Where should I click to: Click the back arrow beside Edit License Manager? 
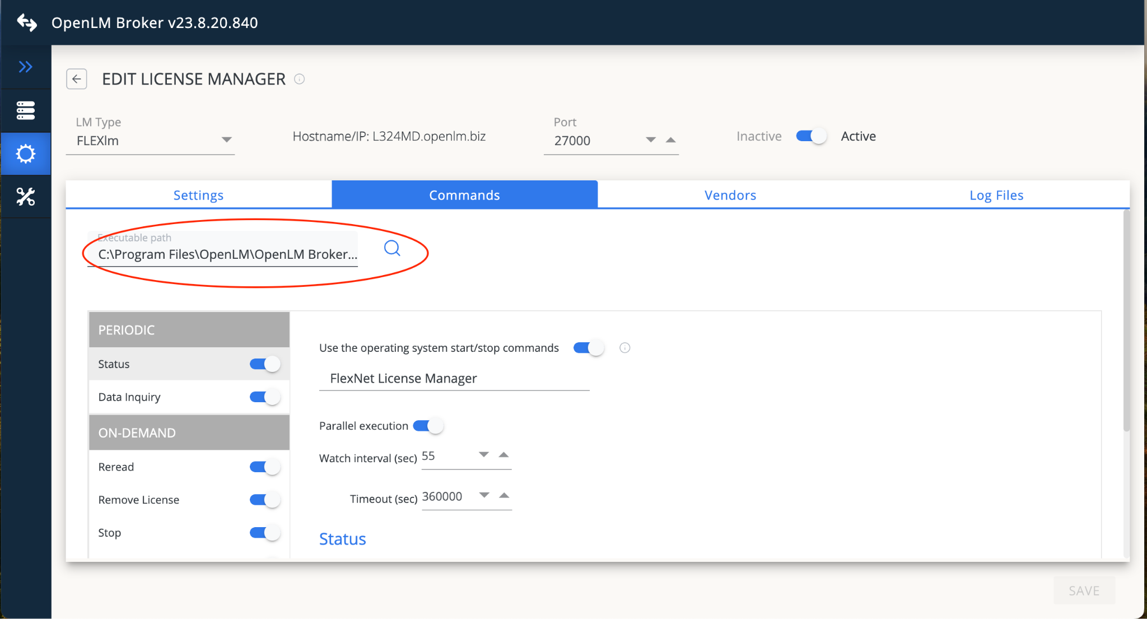77,79
